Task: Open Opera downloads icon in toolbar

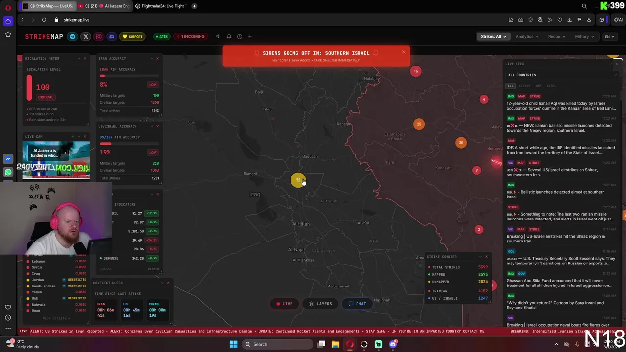Action: point(569,20)
